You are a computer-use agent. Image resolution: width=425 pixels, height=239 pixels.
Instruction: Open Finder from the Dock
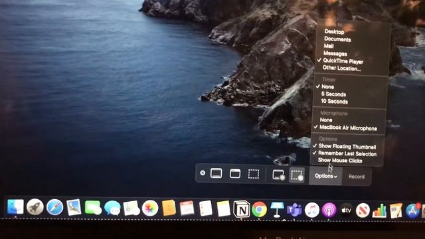(15, 207)
